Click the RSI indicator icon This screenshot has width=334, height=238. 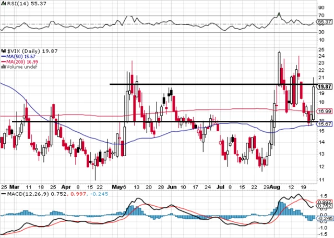[x=3, y=3]
